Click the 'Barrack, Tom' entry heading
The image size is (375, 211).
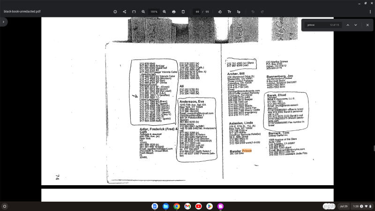278,133
